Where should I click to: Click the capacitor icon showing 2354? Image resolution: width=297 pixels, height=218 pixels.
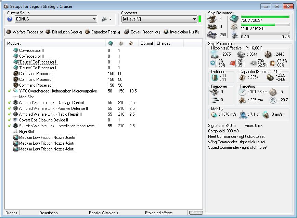coord(243,77)
